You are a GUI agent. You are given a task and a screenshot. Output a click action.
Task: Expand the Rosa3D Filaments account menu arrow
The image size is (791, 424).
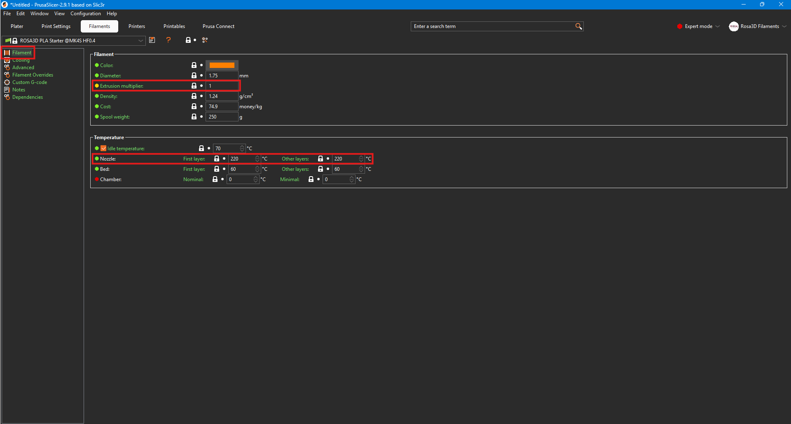click(784, 26)
